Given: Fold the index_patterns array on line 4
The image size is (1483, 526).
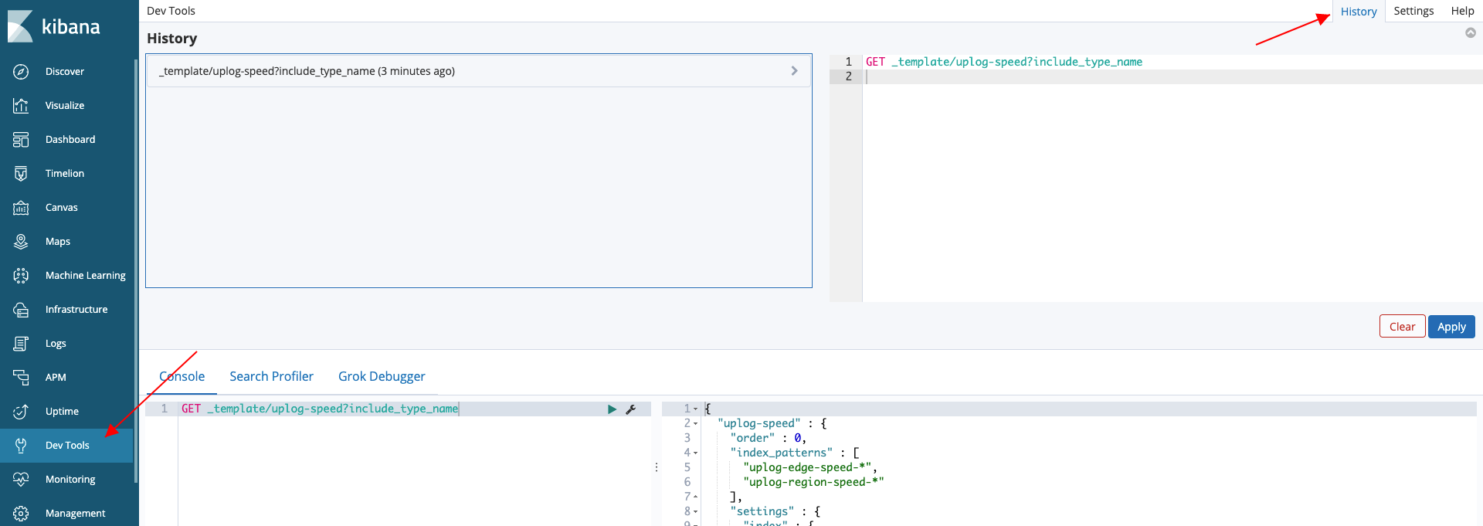Looking at the screenshot, I should pos(696,453).
